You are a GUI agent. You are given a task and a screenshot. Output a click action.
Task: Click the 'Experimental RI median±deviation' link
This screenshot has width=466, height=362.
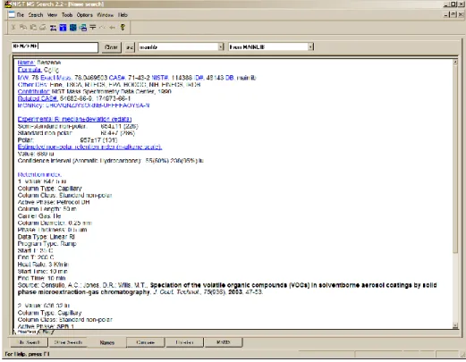coord(74,119)
